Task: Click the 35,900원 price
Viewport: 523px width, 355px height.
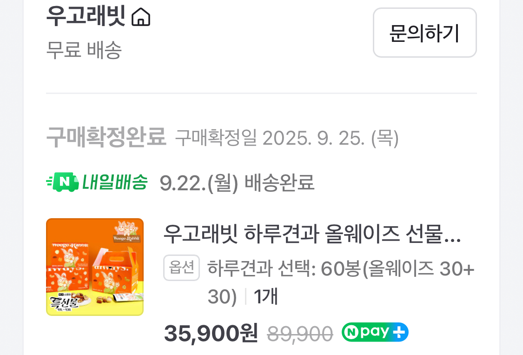Action: click(x=211, y=333)
